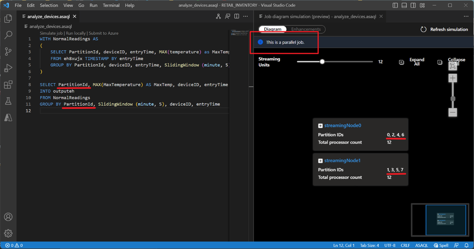
Task: Toggle the bottom panel layout icon
Action: (404, 5)
